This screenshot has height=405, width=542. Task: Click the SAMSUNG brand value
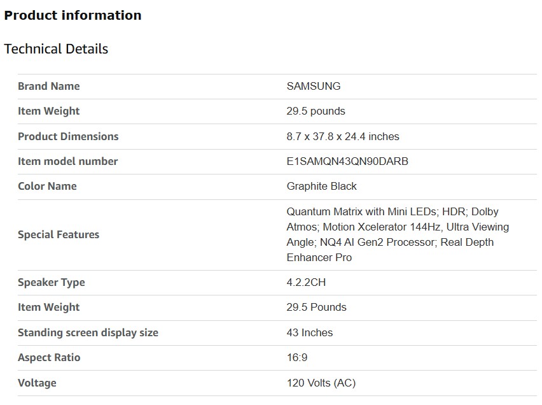[314, 86]
